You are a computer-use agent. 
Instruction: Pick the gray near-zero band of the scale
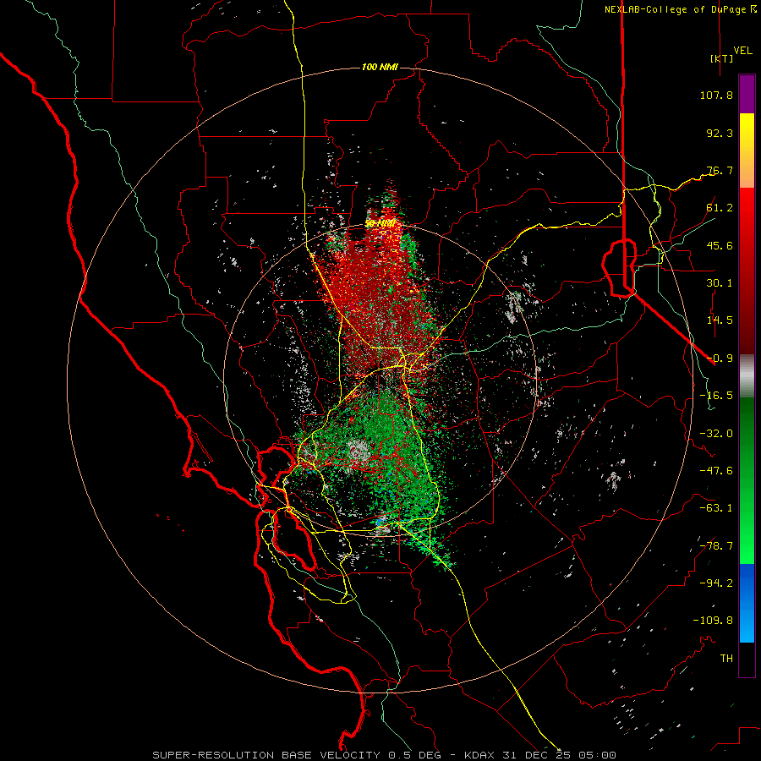pyautogui.click(x=747, y=375)
